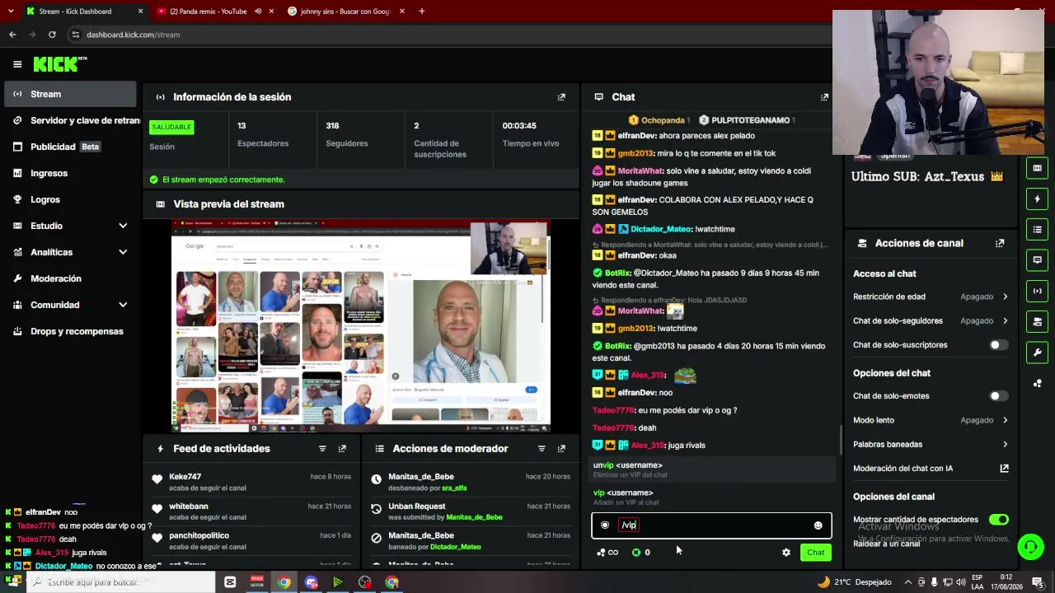Click Raidear a un canal

point(886,544)
